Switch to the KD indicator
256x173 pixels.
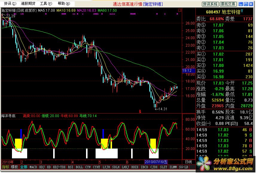[x=49, y=167]
